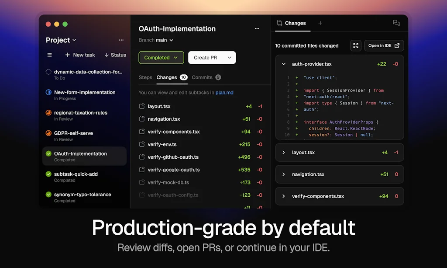Click the In Review icon of regional-taxation-rules
Viewport: 447px width, 268px height.
[x=48, y=113]
